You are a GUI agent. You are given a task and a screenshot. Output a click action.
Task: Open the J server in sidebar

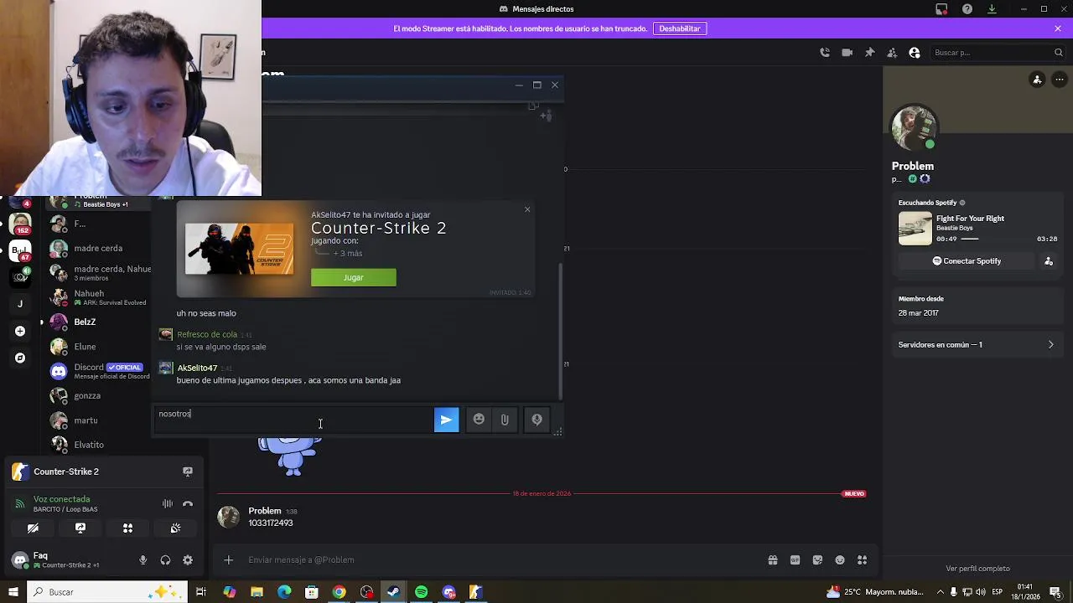coord(20,304)
